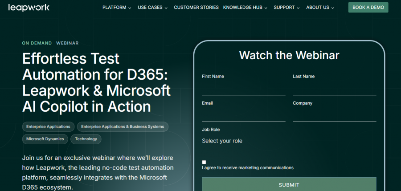Image resolution: width=401 pixels, height=191 pixels.
Task: Click the Watch the Webinar heading
Action: click(x=289, y=55)
